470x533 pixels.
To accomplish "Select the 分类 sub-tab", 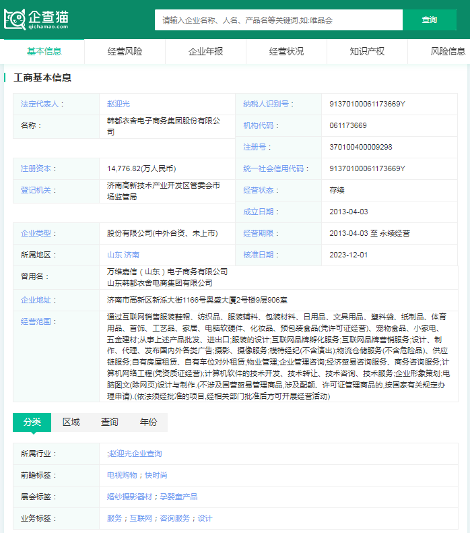I will tap(32, 422).
